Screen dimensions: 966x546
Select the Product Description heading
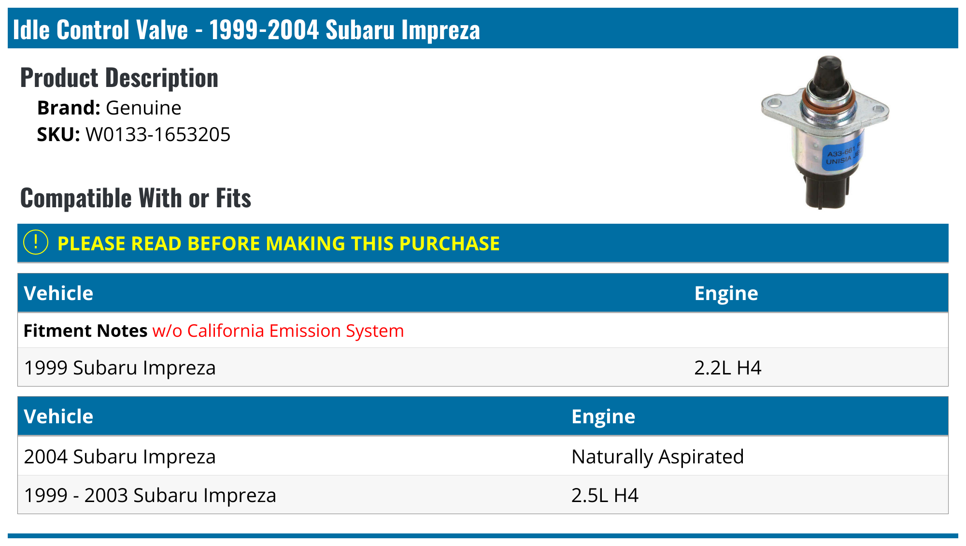tap(119, 78)
